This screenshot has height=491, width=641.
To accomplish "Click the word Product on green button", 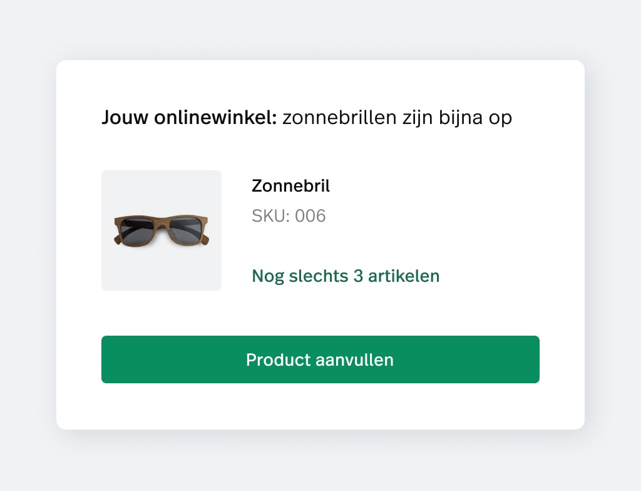I will pyautogui.click(x=279, y=359).
